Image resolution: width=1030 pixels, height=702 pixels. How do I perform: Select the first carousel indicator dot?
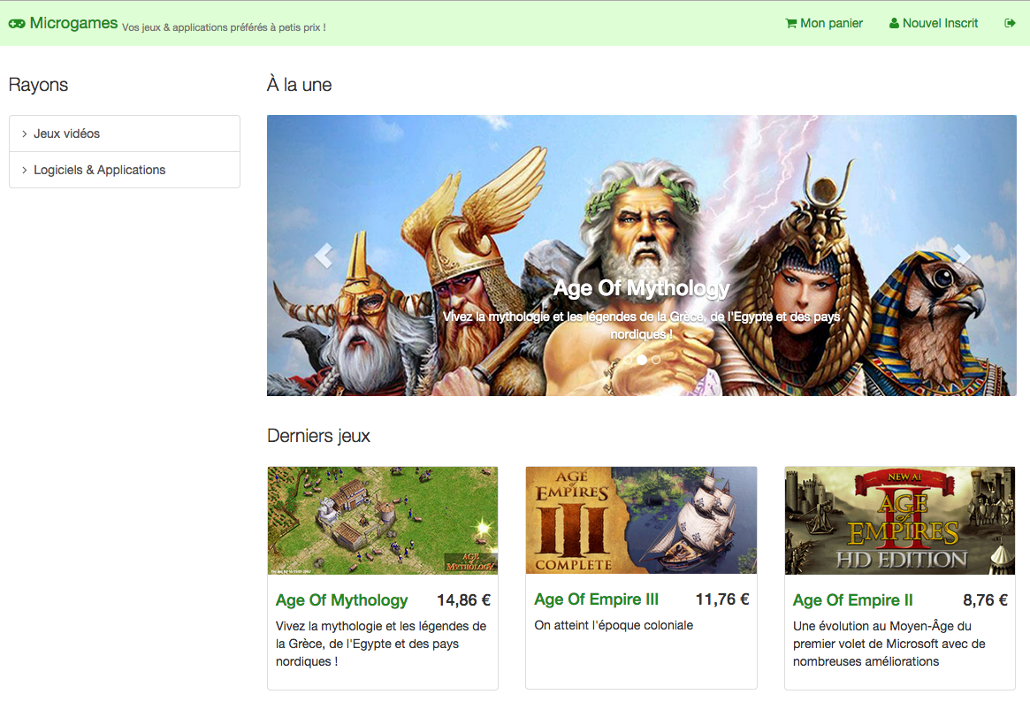pos(628,360)
